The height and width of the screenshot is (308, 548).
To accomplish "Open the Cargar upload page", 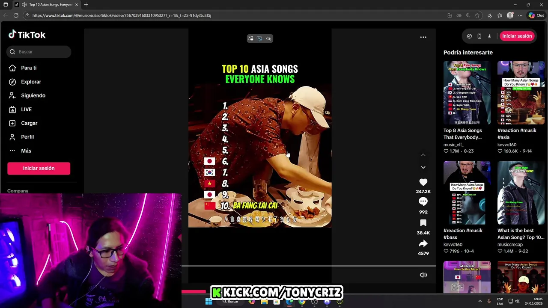I will (29, 123).
